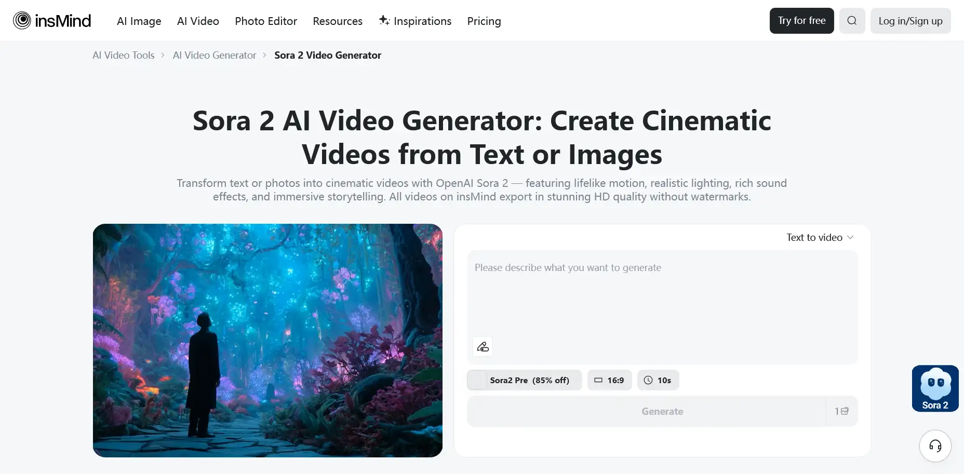Open the 10s duration selector

(x=658, y=380)
